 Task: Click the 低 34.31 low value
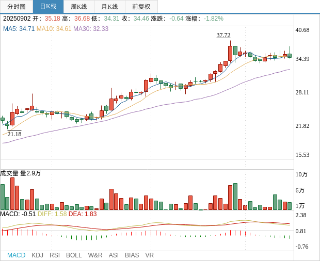coord(111,19)
